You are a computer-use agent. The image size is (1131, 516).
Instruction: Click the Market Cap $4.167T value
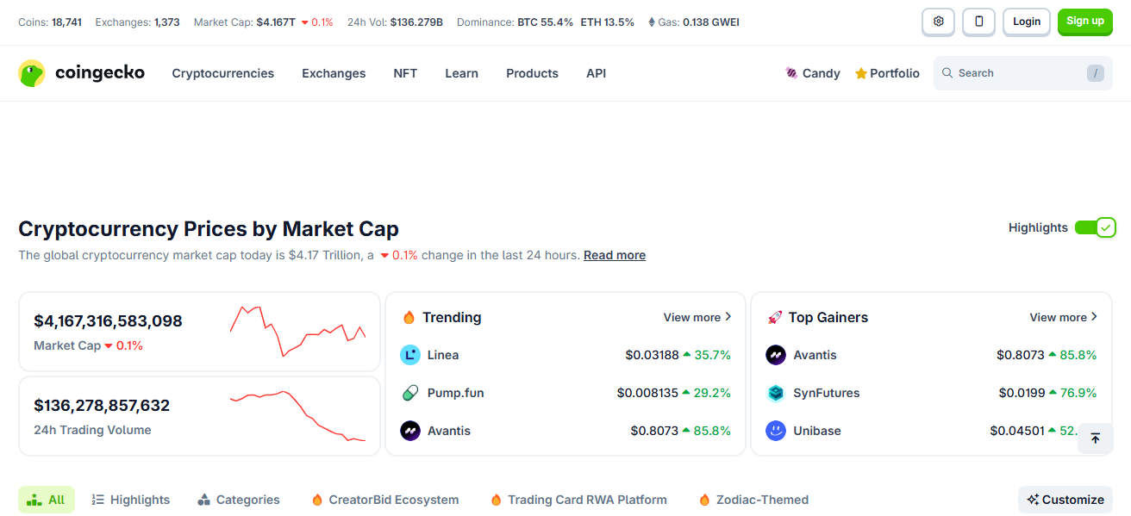pos(276,22)
